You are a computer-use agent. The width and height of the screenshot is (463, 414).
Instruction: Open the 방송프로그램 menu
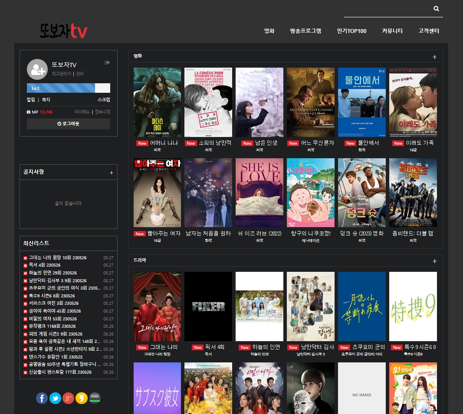point(305,31)
